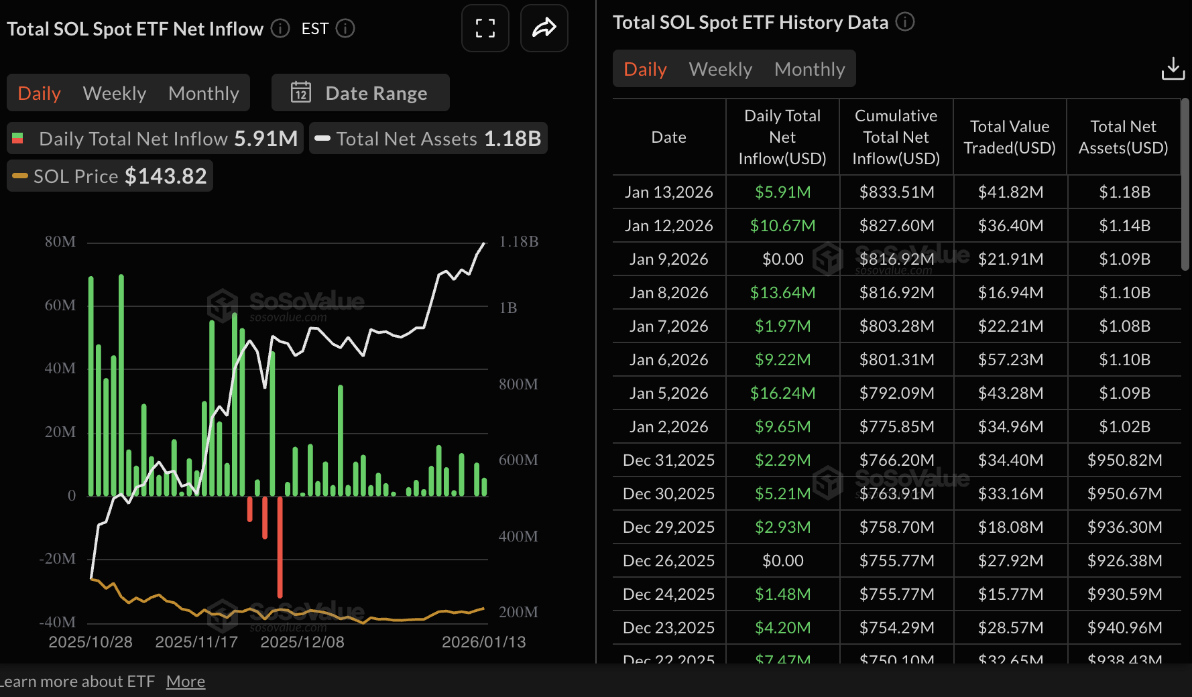Click info icon next to EST
Image resolution: width=1192 pixels, height=697 pixels.
[345, 29]
